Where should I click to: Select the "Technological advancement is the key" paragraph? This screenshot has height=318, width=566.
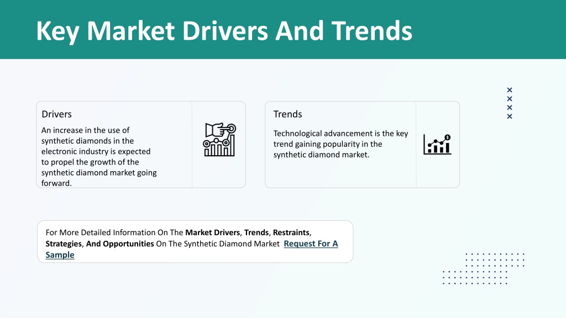(x=340, y=144)
